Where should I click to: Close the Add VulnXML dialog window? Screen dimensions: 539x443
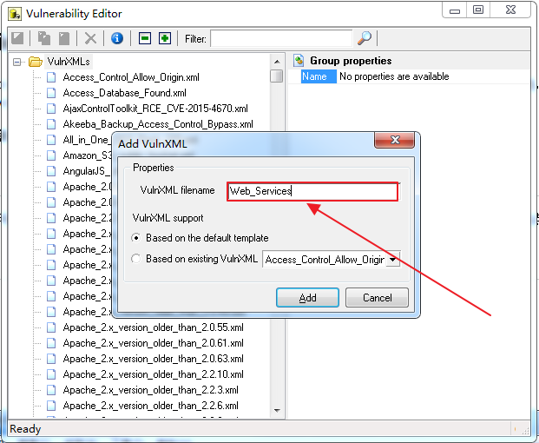point(396,142)
